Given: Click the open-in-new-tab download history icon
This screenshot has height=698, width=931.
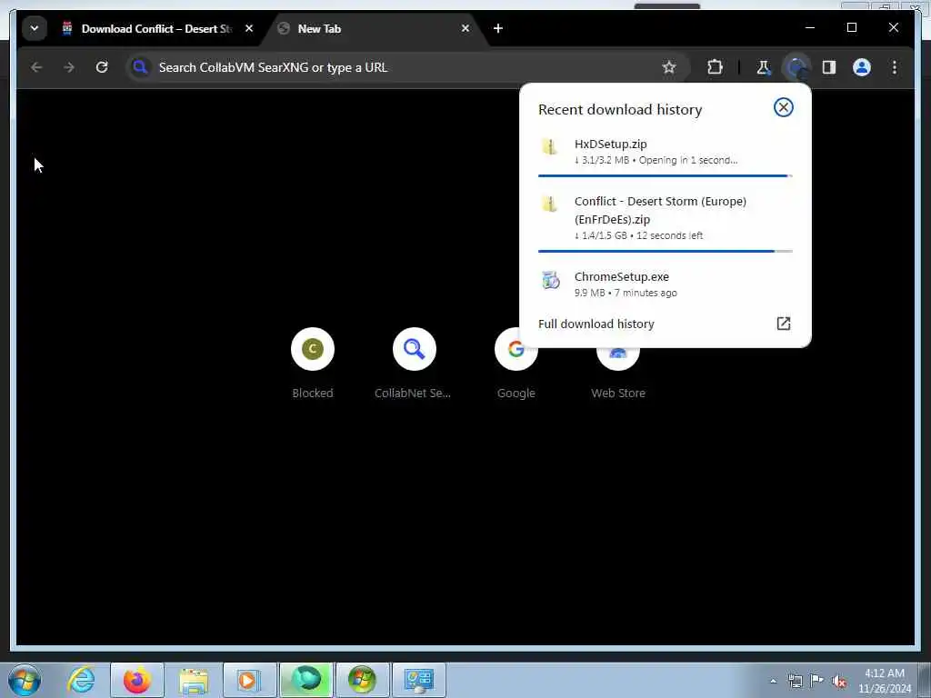Looking at the screenshot, I should click(x=783, y=324).
